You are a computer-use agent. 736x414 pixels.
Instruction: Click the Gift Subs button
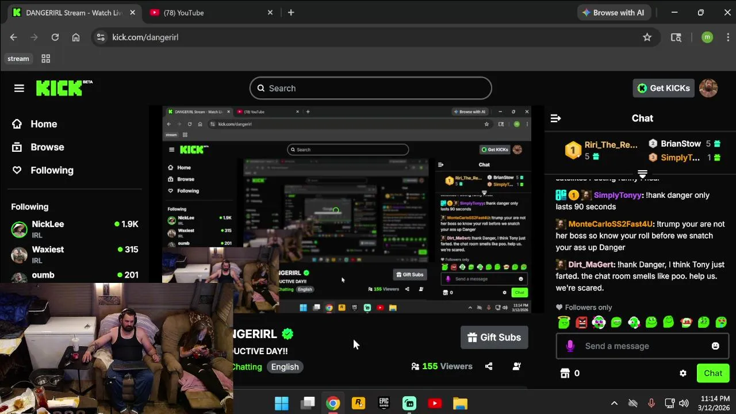[494, 338]
